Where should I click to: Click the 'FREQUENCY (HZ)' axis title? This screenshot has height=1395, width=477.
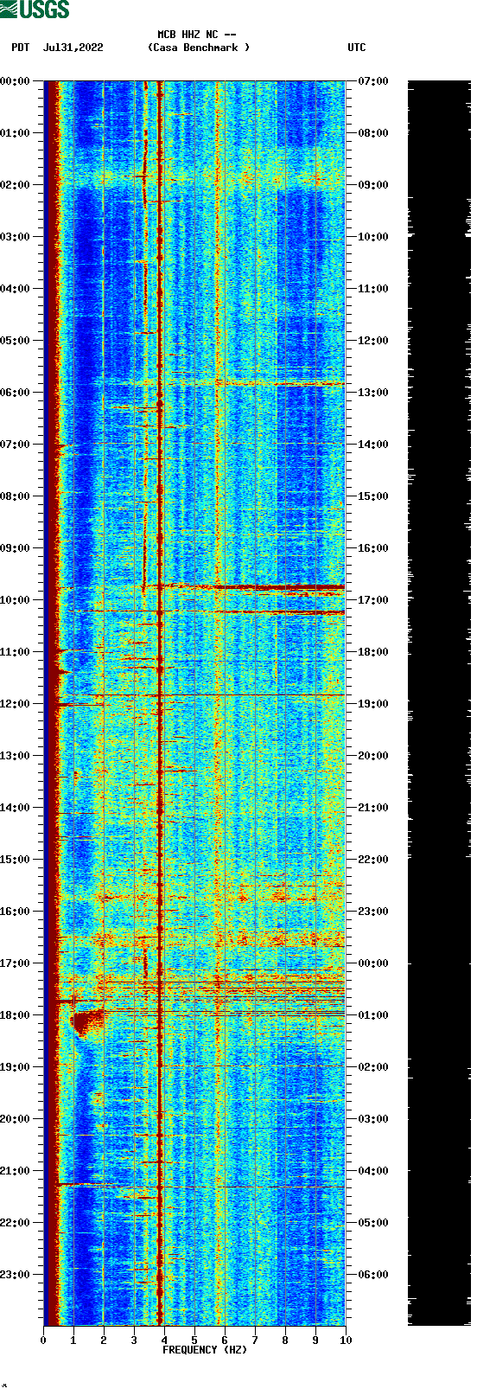[x=205, y=1350]
